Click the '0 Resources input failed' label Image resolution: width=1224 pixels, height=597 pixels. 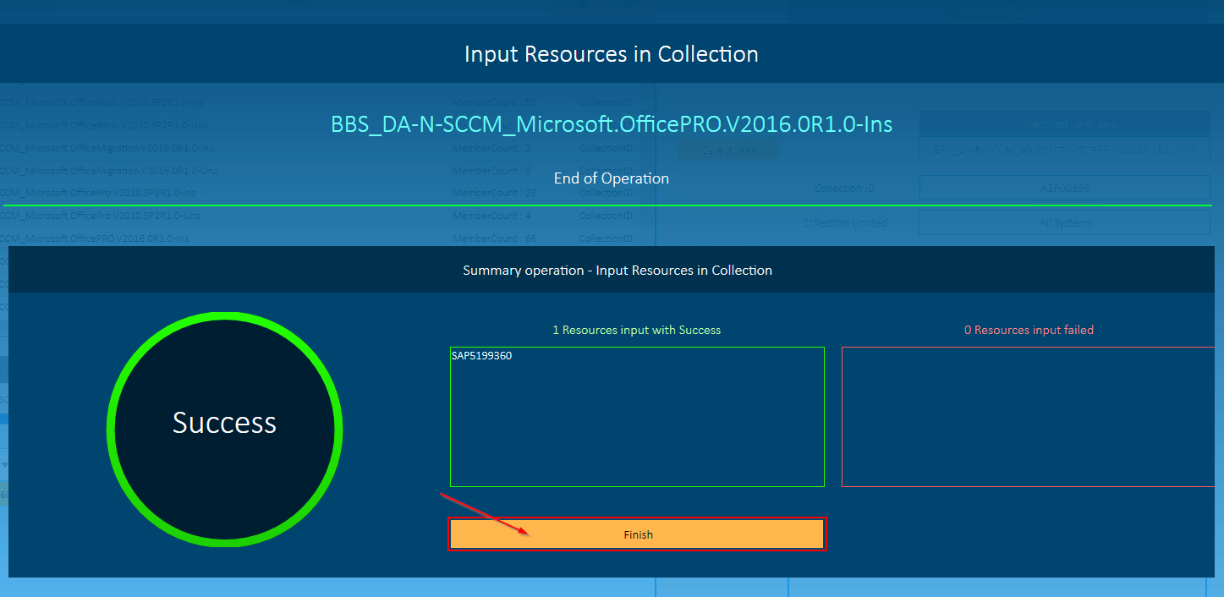(1029, 330)
